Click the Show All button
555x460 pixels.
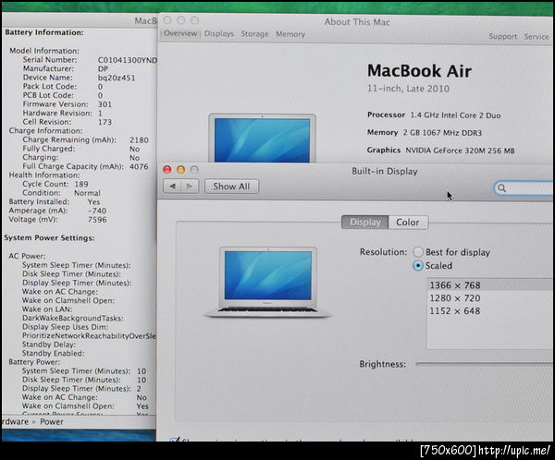[231, 187]
